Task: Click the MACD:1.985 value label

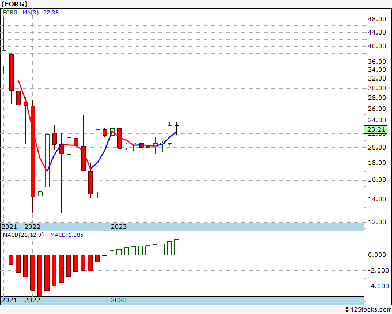Action: (67, 235)
